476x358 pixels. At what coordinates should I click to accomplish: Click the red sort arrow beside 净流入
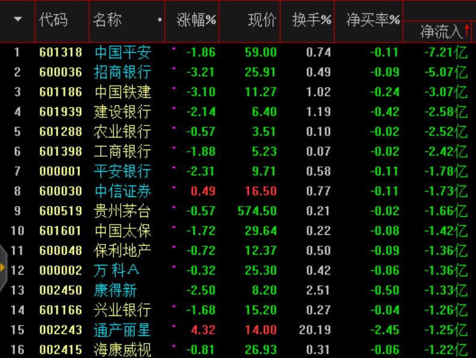[x=468, y=30]
